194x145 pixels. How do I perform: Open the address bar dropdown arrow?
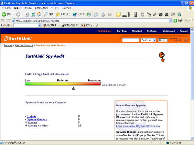tap(170, 21)
